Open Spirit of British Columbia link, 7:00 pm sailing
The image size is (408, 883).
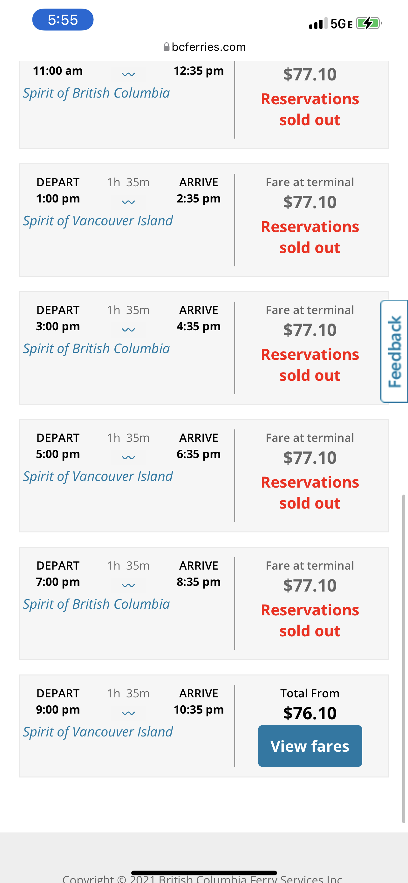pos(96,604)
